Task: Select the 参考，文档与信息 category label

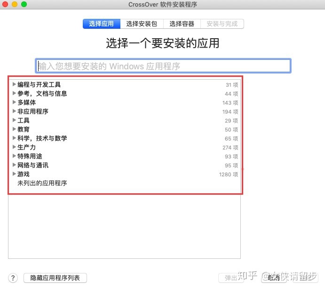Action: click(x=42, y=93)
